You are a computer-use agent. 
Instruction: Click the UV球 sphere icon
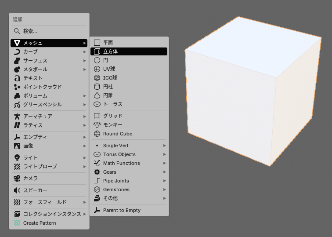[97, 69]
